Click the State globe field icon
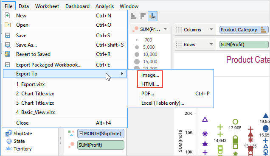 (x=9, y=141)
